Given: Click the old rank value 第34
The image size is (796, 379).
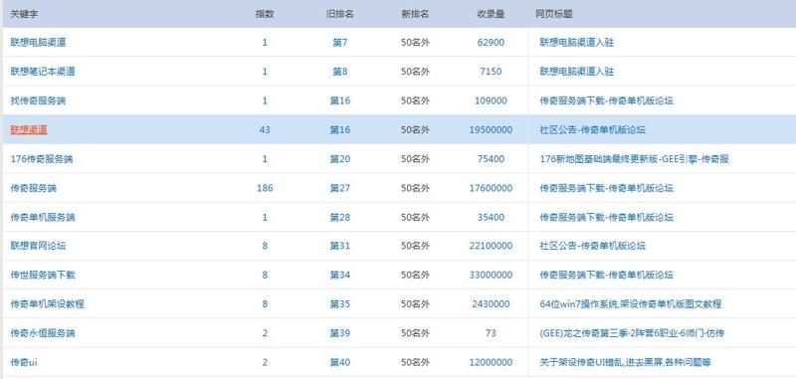Looking at the screenshot, I should click(x=339, y=275).
